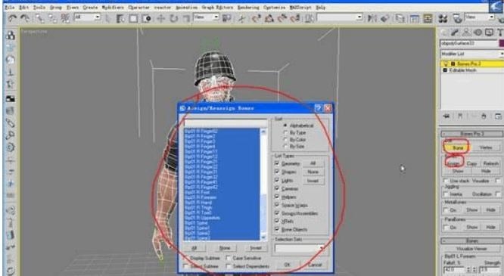Activate the Bind to Space Warp tool

tap(65, 18)
